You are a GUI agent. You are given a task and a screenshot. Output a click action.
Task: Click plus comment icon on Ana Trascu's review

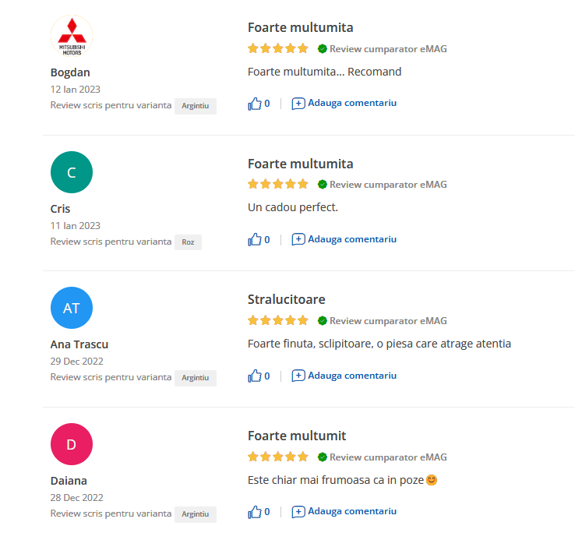pos(298,376)
